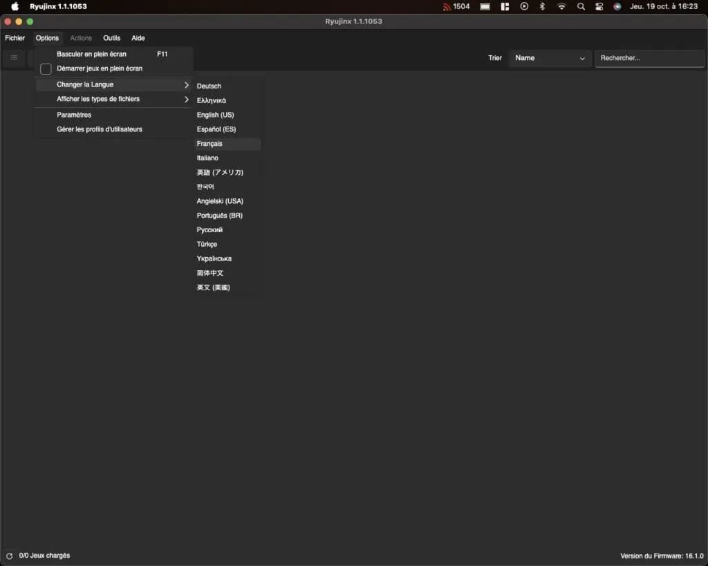The image size is (708, 566).
Task: Open "Gérer les profils d'utilisateurs"
Action: [100, 129]
